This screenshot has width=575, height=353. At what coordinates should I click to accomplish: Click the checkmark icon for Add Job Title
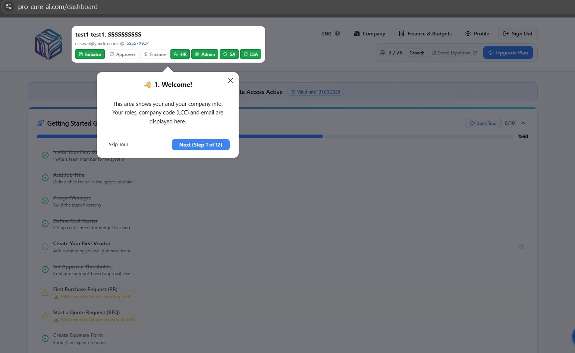point(45,178)
